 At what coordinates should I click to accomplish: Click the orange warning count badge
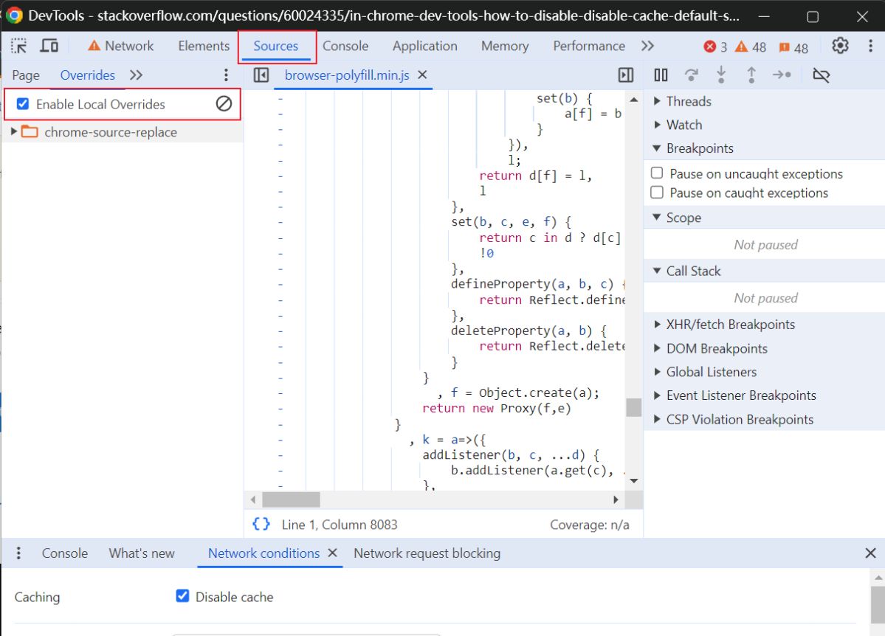coord(751,46)
